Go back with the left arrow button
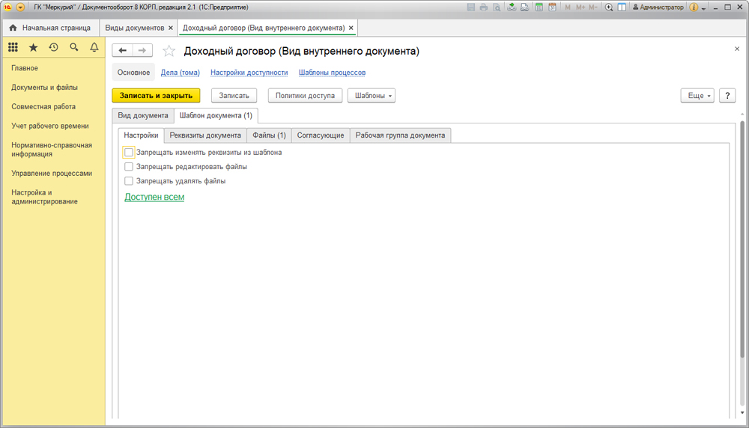The width and height of the screenshot is (749, 428). pos(123,51)
